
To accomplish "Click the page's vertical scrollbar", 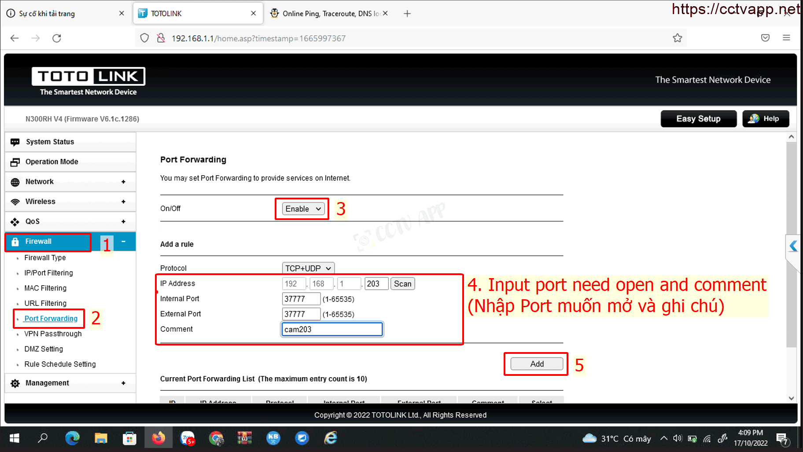I will pos(791,242).
